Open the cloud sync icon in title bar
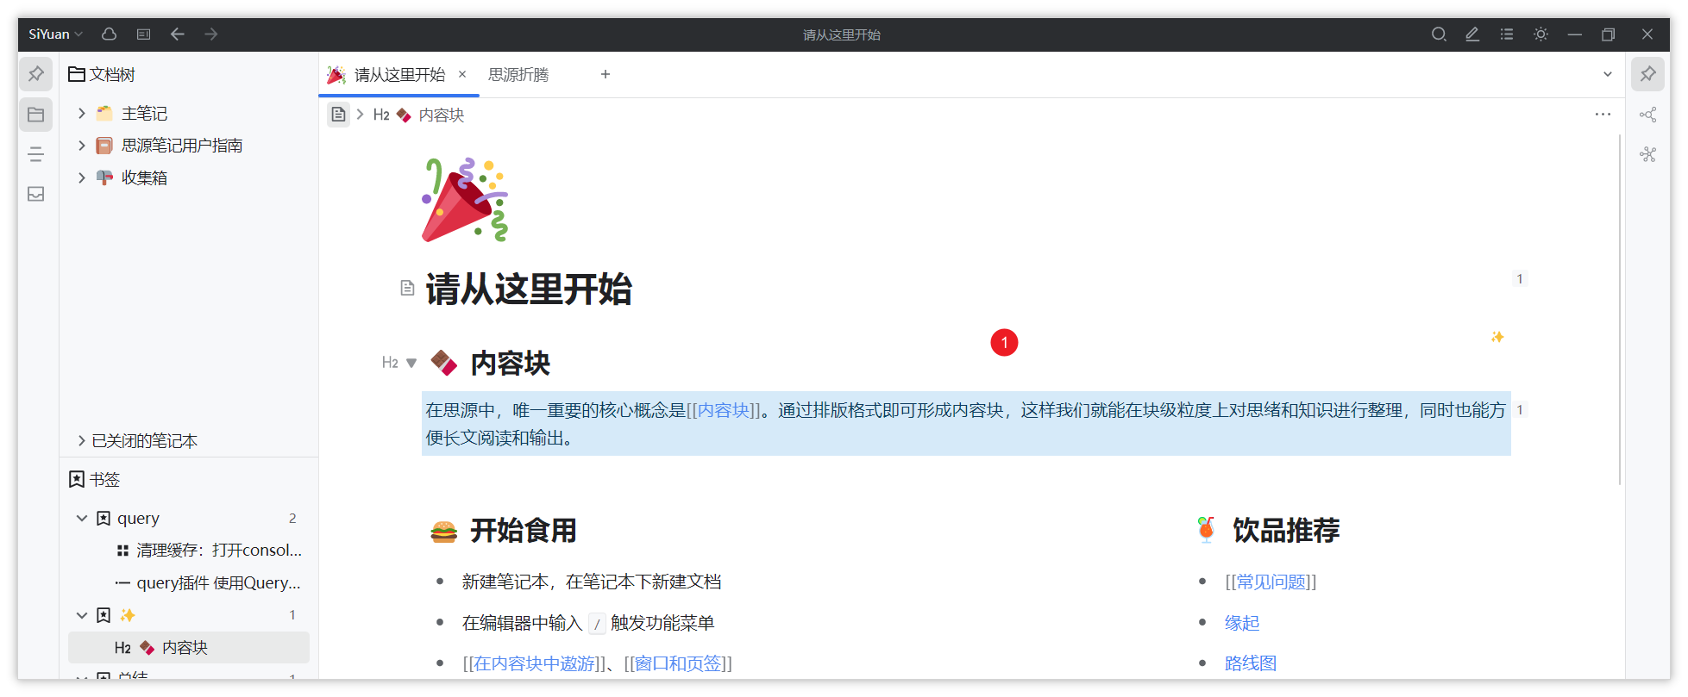 pyautogui.click(x=109, y=34)
